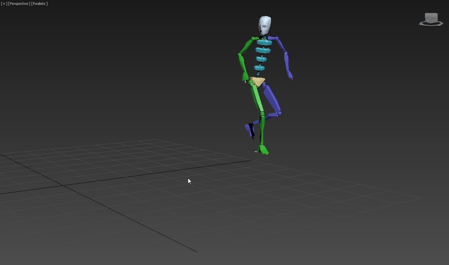Click the ViewCube navigation cube
Viewport: 449px width, 265px height.
click(431, 18)
